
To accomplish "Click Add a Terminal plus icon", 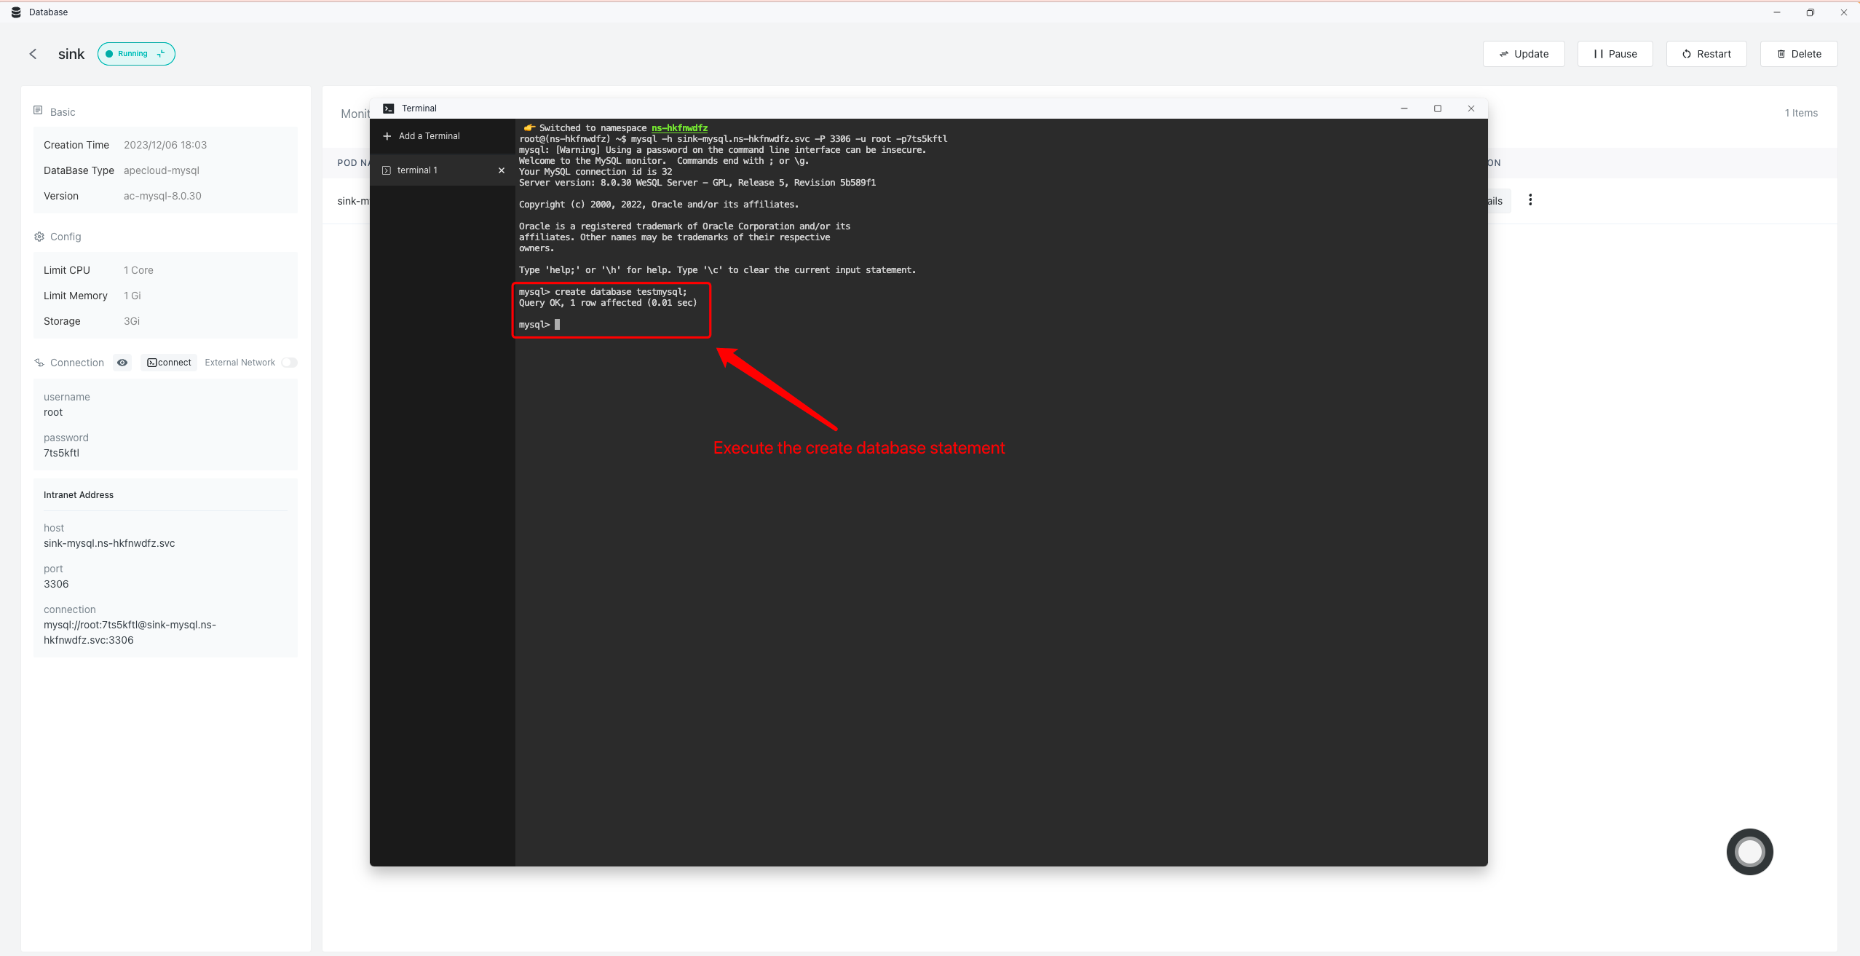I will click(387, 136).
